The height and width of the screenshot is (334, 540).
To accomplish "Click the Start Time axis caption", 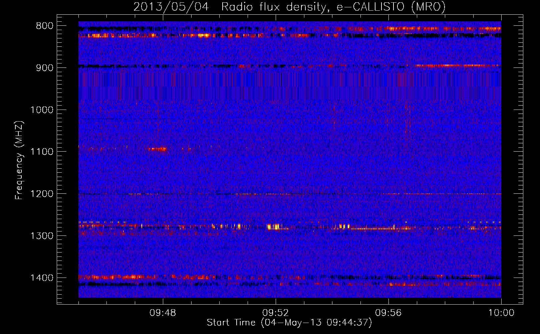I will (289, 323).
